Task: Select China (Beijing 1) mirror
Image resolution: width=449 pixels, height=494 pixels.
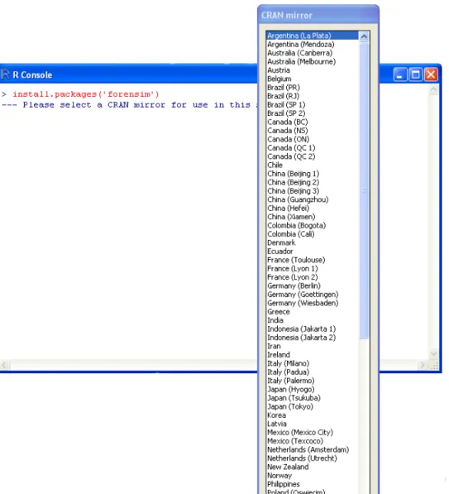Action: [313, 174]
